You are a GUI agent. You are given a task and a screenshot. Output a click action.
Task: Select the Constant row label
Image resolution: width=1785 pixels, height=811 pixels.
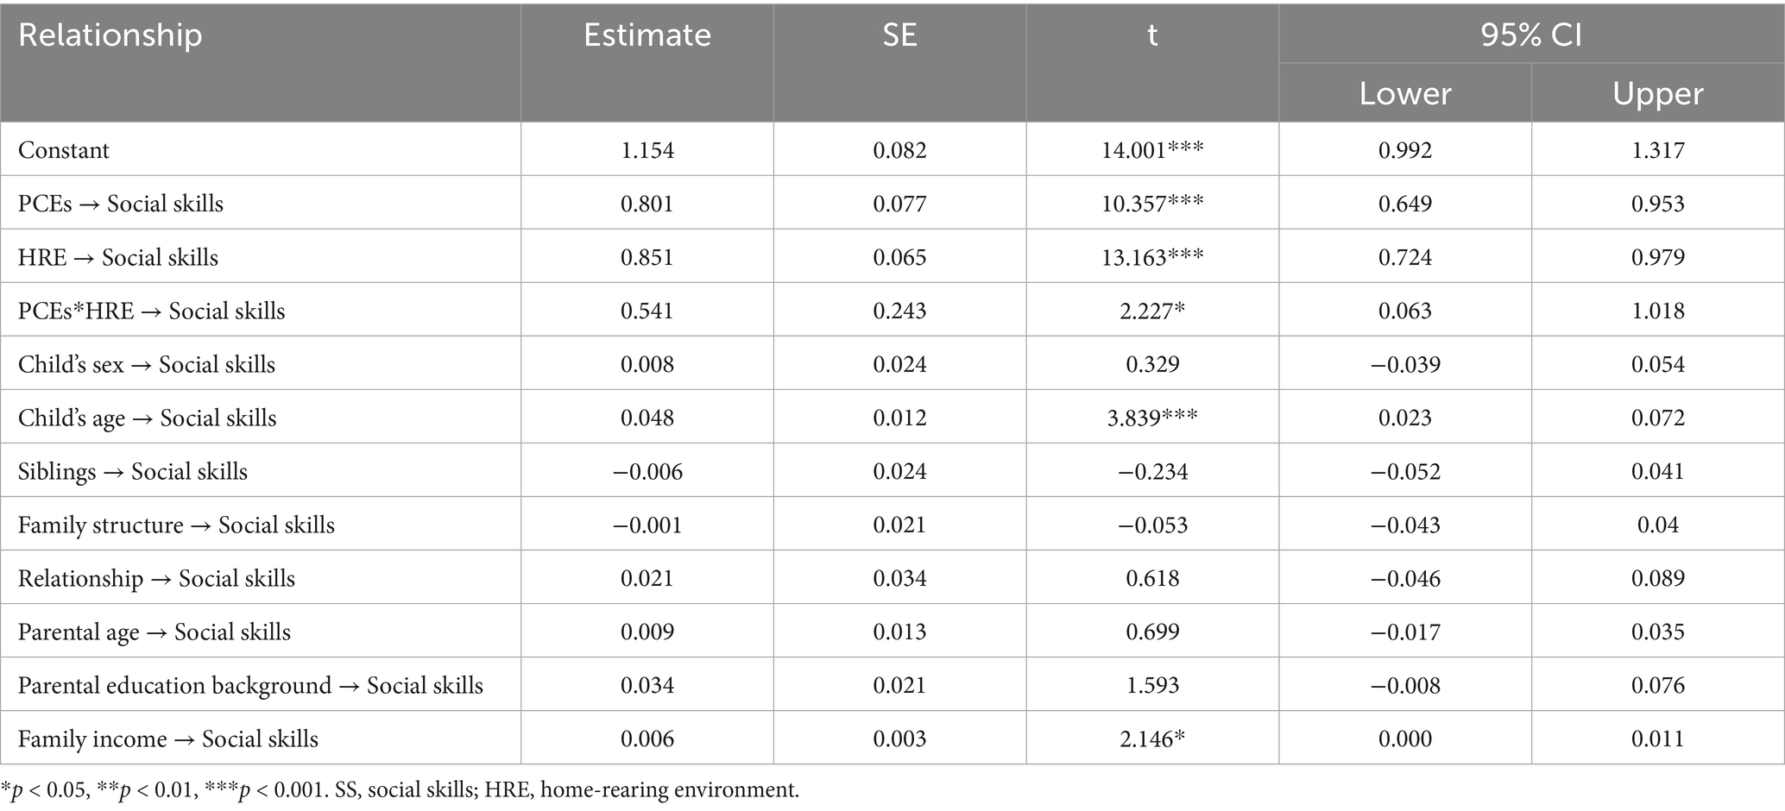click(64, 150)
